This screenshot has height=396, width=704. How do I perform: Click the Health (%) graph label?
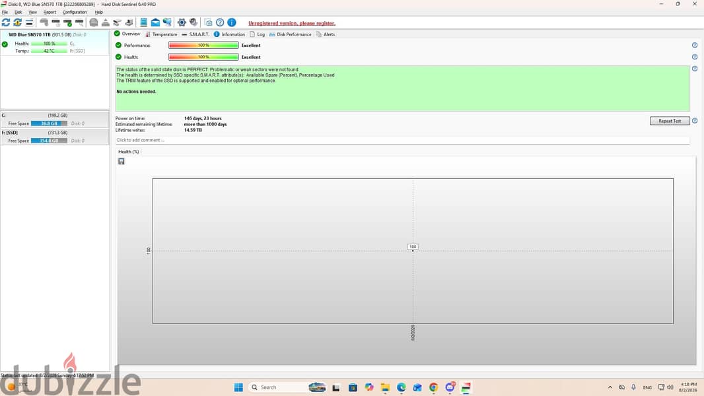[x=128, y=152]
